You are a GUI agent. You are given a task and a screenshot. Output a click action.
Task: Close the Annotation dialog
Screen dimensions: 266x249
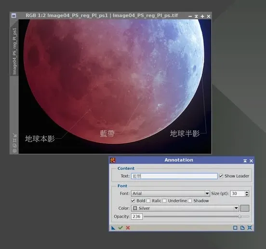251,161
